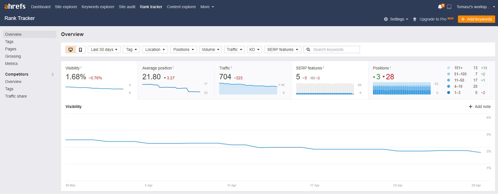The height and width of the screenshot is (194, 498).
Task: Open the notifications bell
Action: [x=440, y=7]
